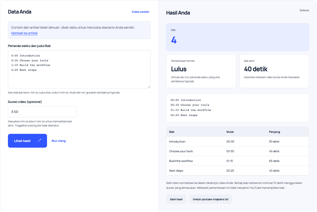Image resolution: width=317 pixels, height=212 pixels.
Task: Click the 00:30 start time cell
Action: click(230, 151)
